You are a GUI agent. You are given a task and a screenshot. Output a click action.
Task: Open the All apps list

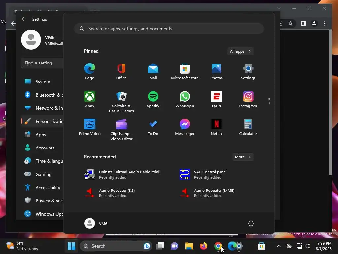pos(240,51)
